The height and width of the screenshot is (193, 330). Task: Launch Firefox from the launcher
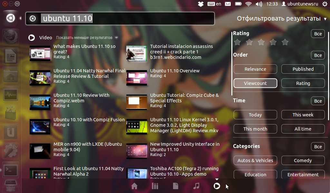[11, 37]
